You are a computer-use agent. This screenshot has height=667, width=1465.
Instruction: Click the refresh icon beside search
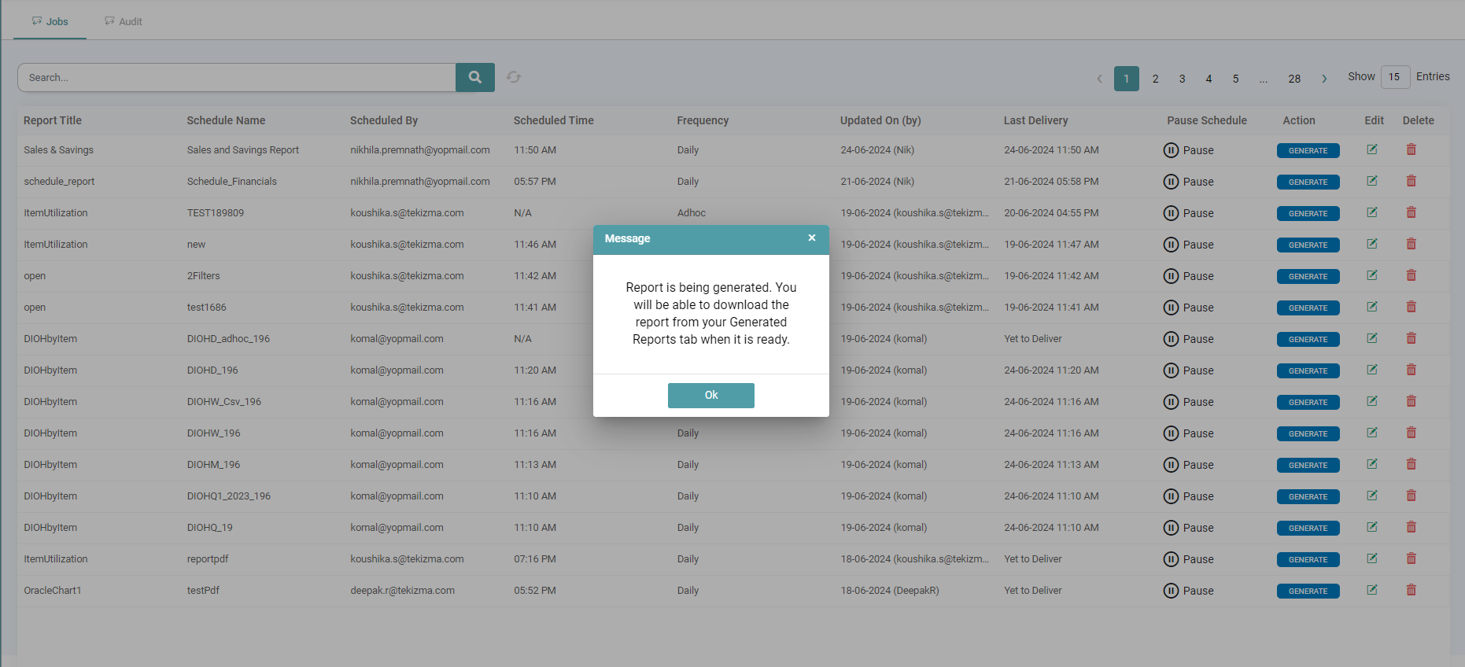514,77
